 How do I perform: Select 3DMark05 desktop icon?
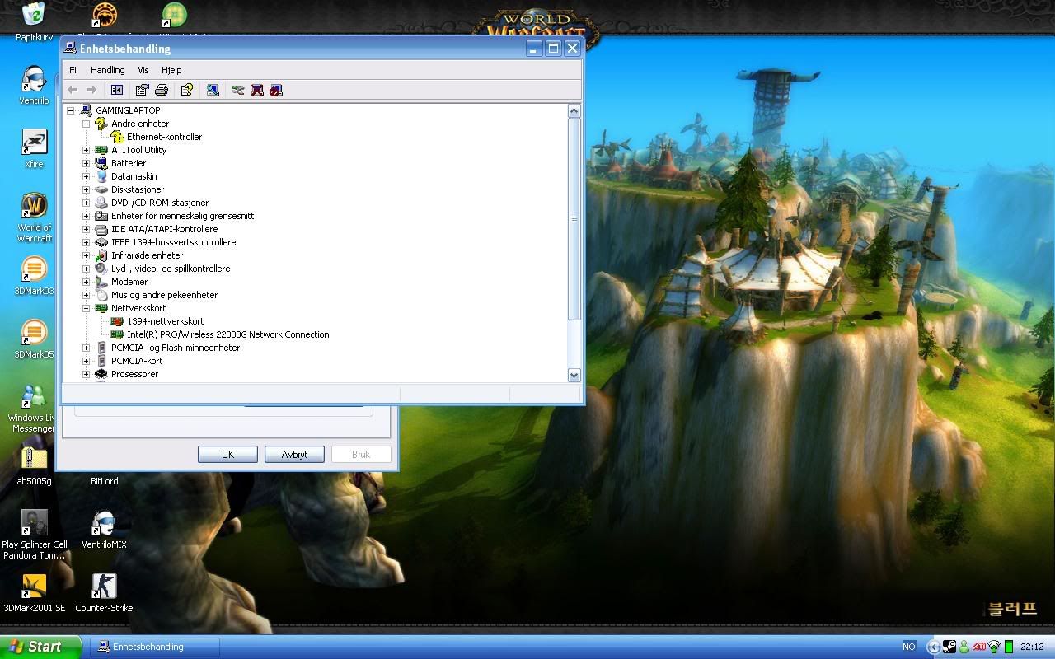(x=34, y=339)
